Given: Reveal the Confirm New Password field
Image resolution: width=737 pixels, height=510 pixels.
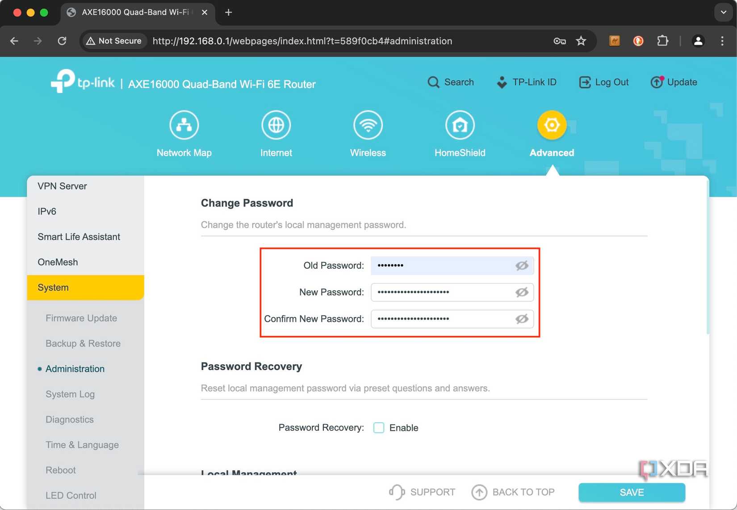Looking at the screenshot, I should (522, 319).
